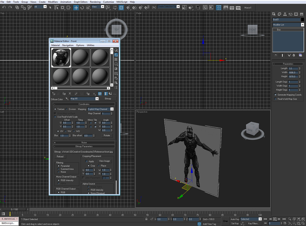Click the Reload bitmap button
Viewport: 306px width, 226px height.
coord(60,156)
